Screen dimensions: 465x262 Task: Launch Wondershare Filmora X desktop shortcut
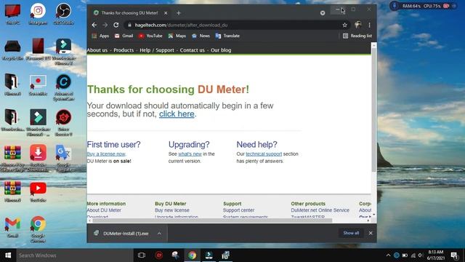pos(63,52)
